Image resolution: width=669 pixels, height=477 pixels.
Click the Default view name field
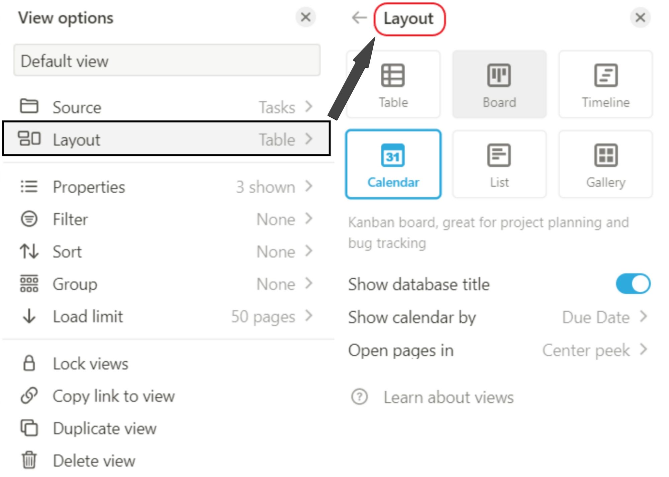167,61
